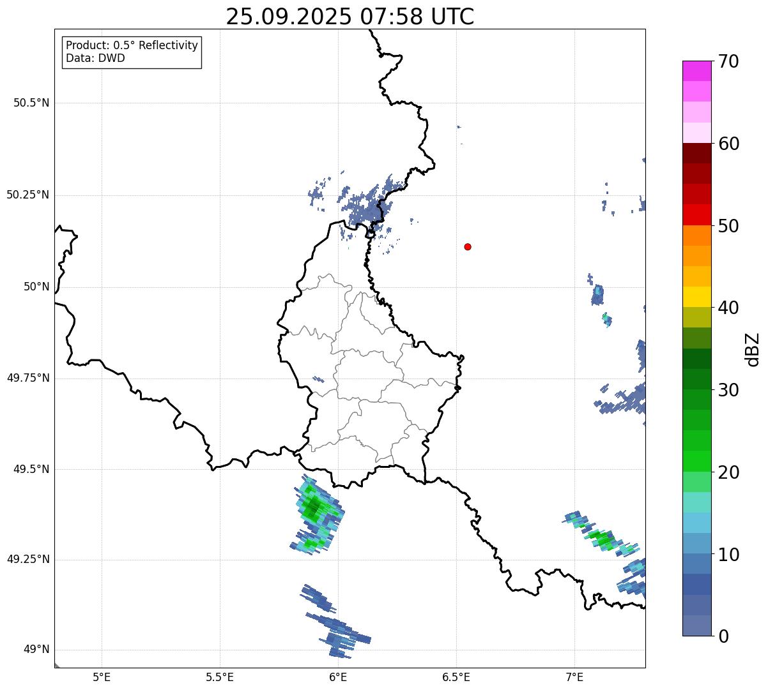Click the '6°E' longitude label
The width and height of the screenshot is (768, 690).
338,677
